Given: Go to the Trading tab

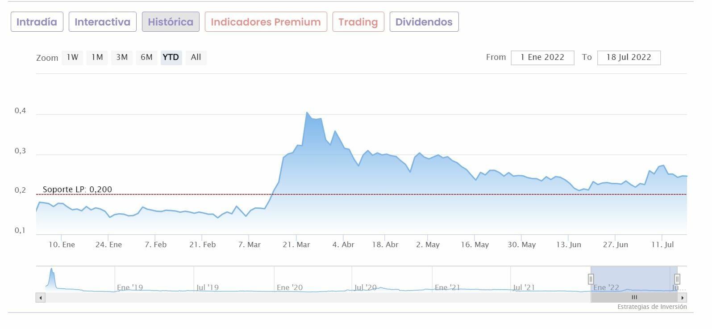Looking at the screenshot, I should click(x=358, y=22).
